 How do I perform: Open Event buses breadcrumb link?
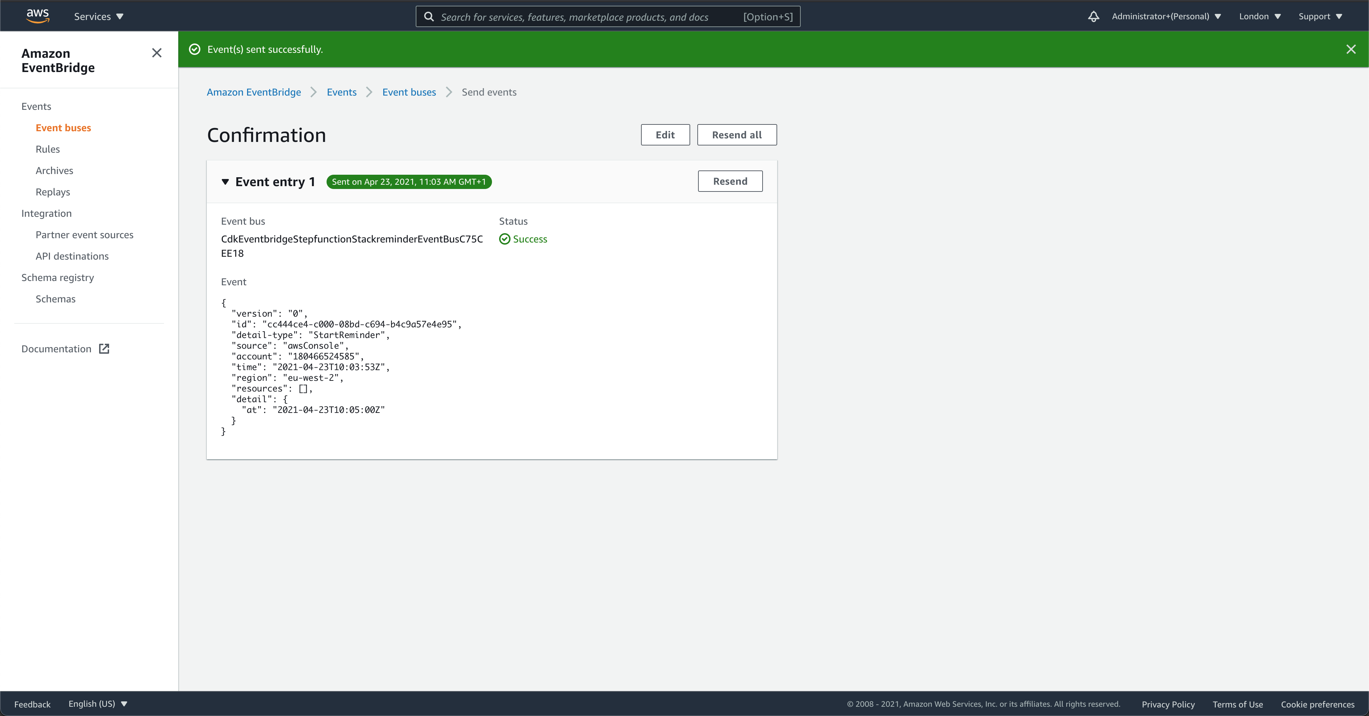coord(409,92)
